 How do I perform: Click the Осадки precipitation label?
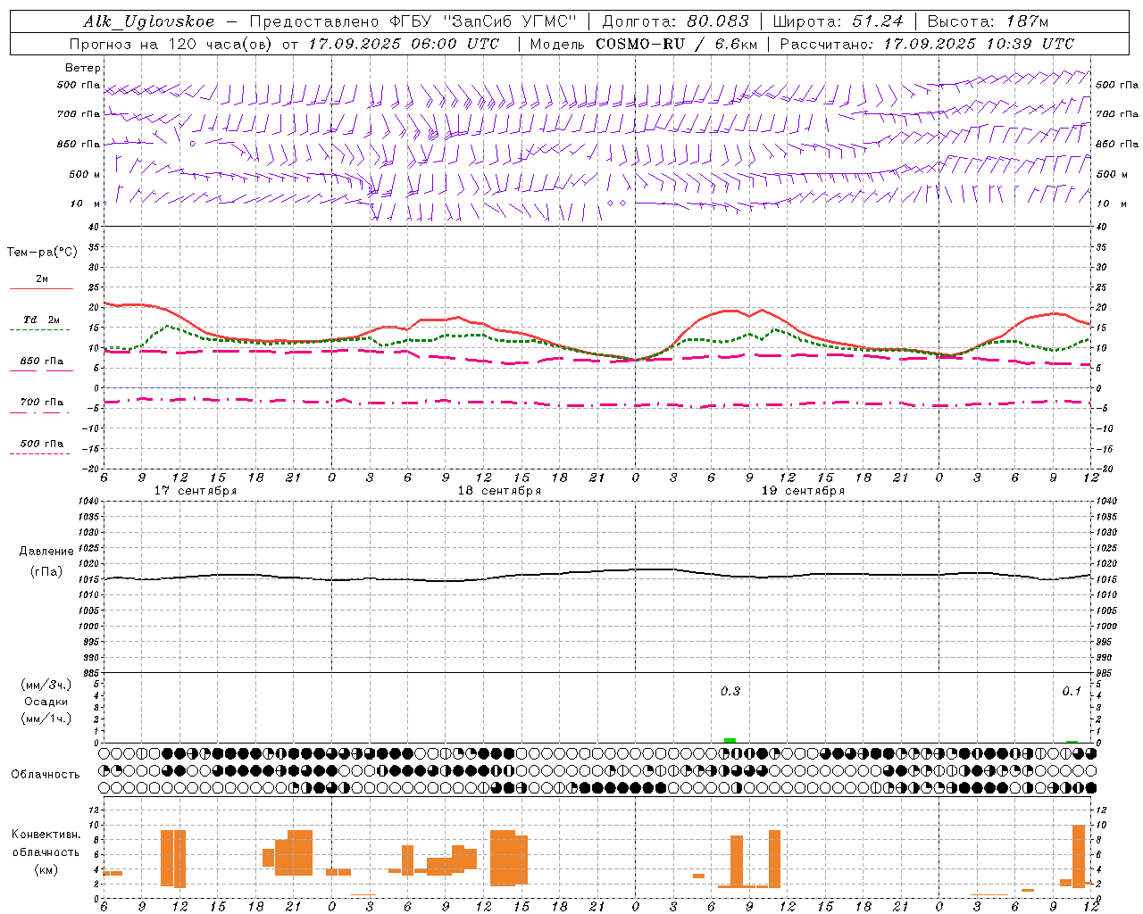46,702
